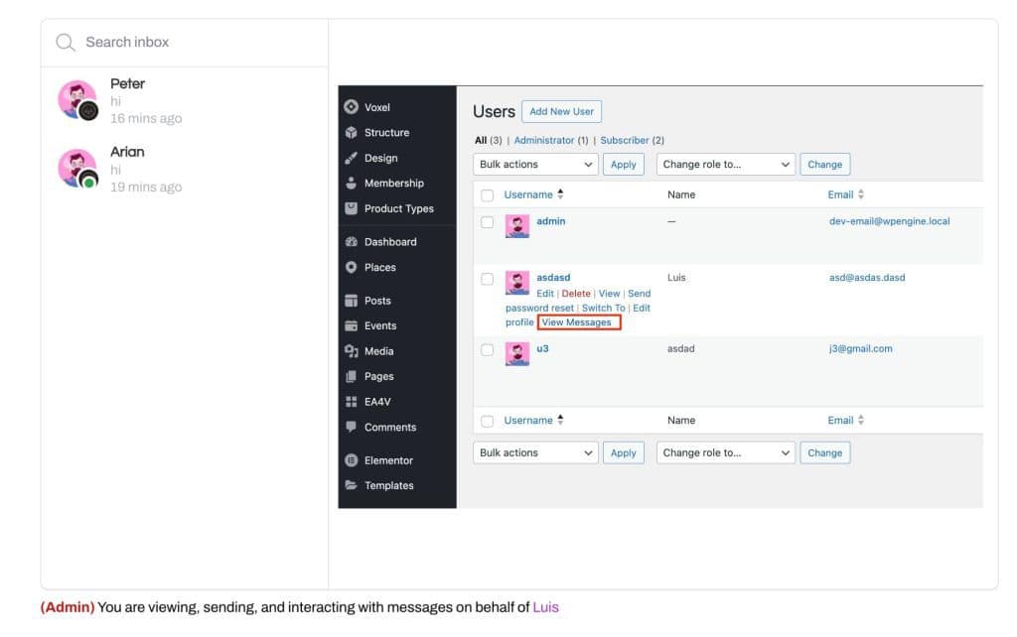Image resolution: width=1017 pixels, height=637 pixels.
Task: Select the checkbox for user u3
Action: tap(488, 349)
